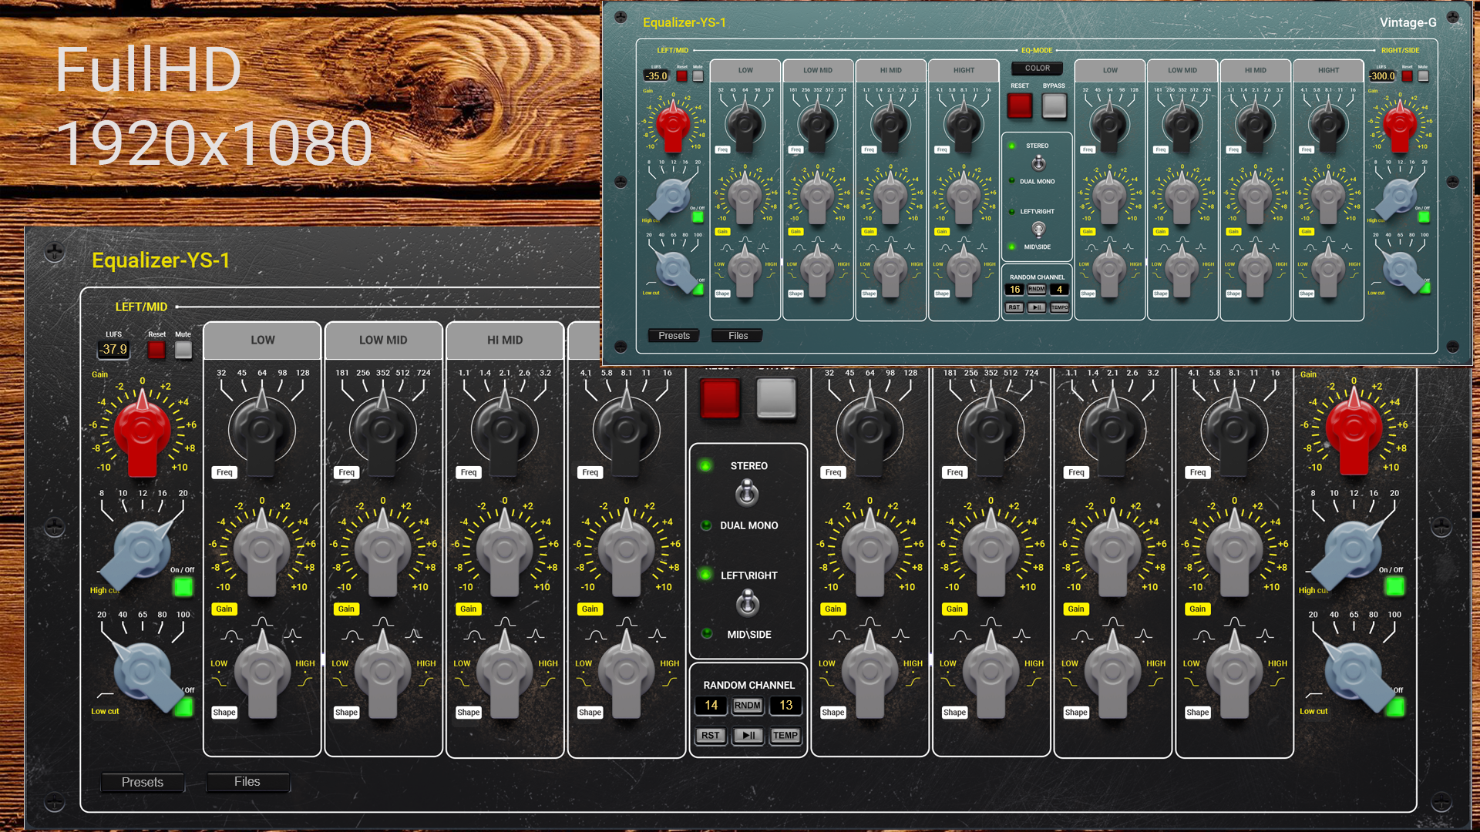Image resolution: width=1480 pixels, height=832 pixels.
Task: Flip LEFT\RIGHT / MID\SIDE switch in teal window
Action: 1038,230
